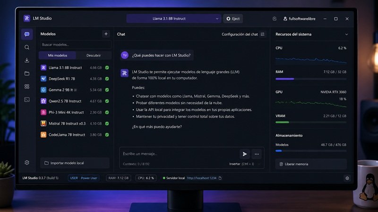Click the 48.7 GB / 476 GB storage value
This screenshot has width=378, height=212.
[334, 145]
